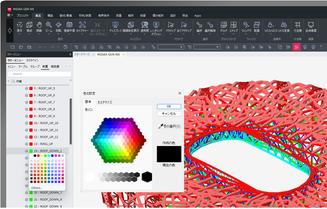
Task: Open the 回転 rotate dropdown
Action: coord(58,34)
